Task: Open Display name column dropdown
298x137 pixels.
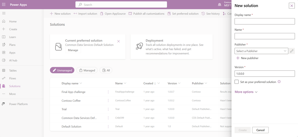Action: click(81, 83)
